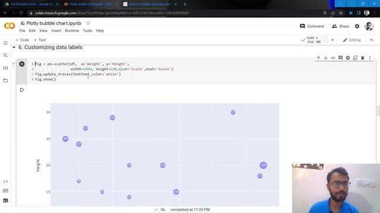
Task: Collapse the Customizing data labels section
Action: [14, 47]
